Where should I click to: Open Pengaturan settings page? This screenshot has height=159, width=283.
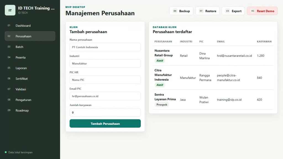tap(30, 100)
